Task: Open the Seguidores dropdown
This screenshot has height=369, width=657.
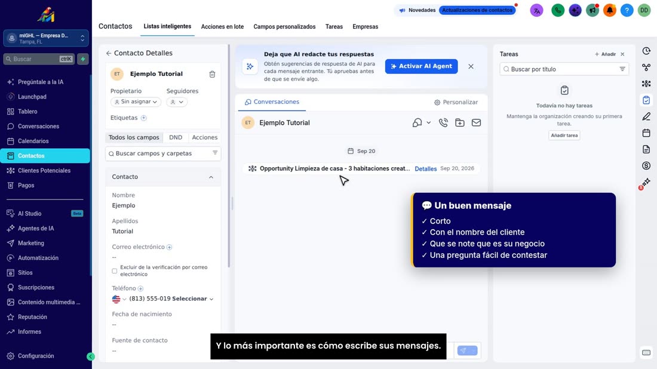Action: click(x=177, y=102)
